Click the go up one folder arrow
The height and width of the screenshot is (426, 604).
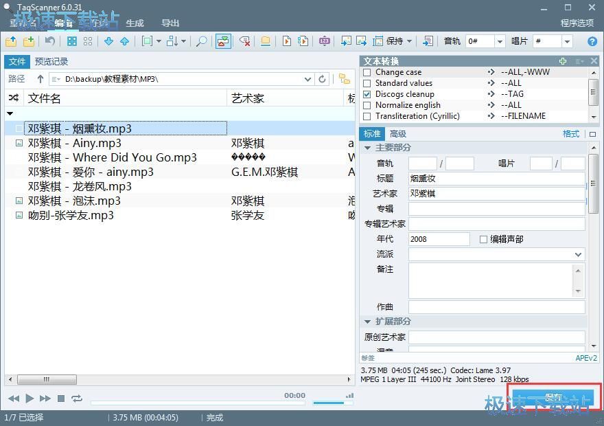(x=40, y=79)
